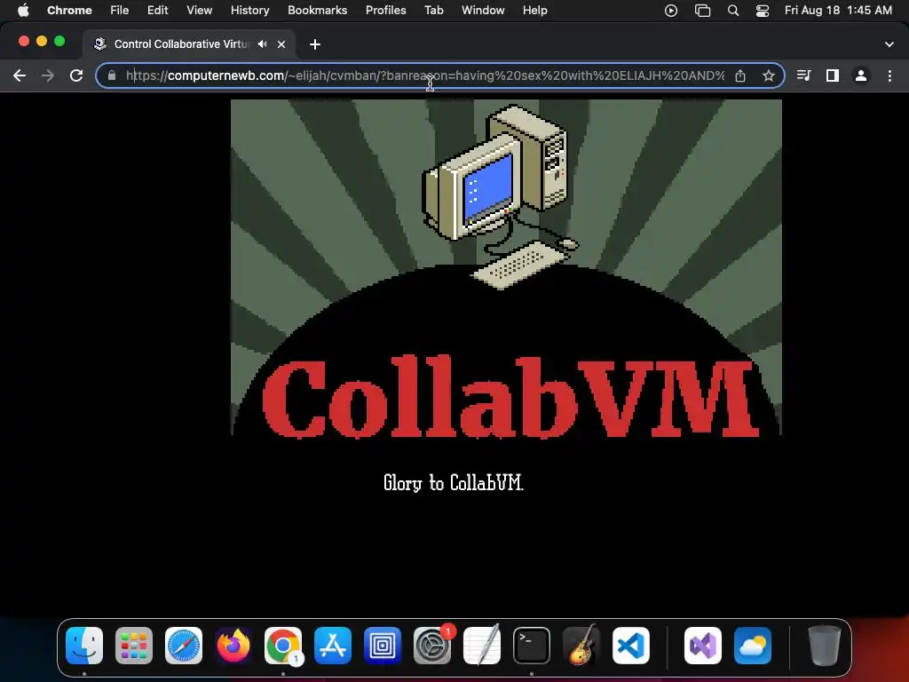
Task: Open Visual Studio Code from Dock
Action: (631, 646)
